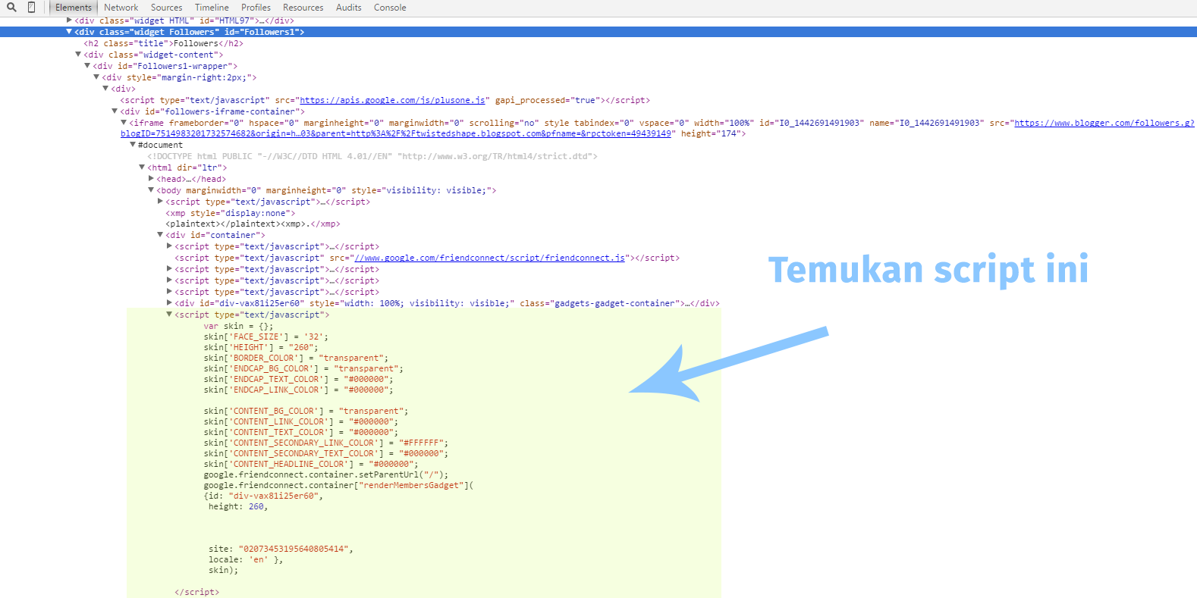Click the closing </script> tag line

pos(196,592)
